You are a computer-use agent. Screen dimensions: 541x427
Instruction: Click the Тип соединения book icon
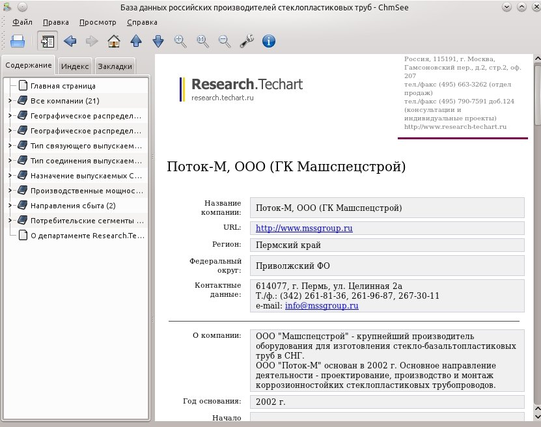22,161
